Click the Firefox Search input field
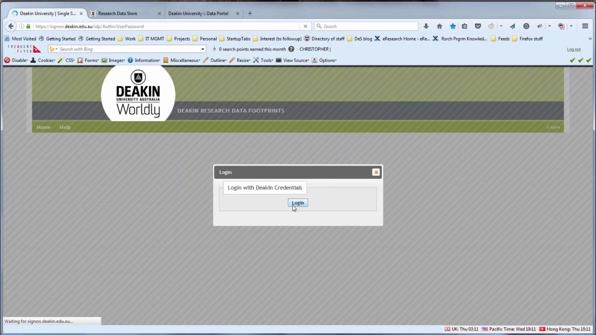 click(368, 27)
